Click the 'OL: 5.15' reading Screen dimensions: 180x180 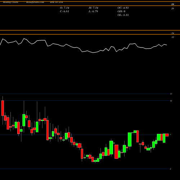(123, 15)
